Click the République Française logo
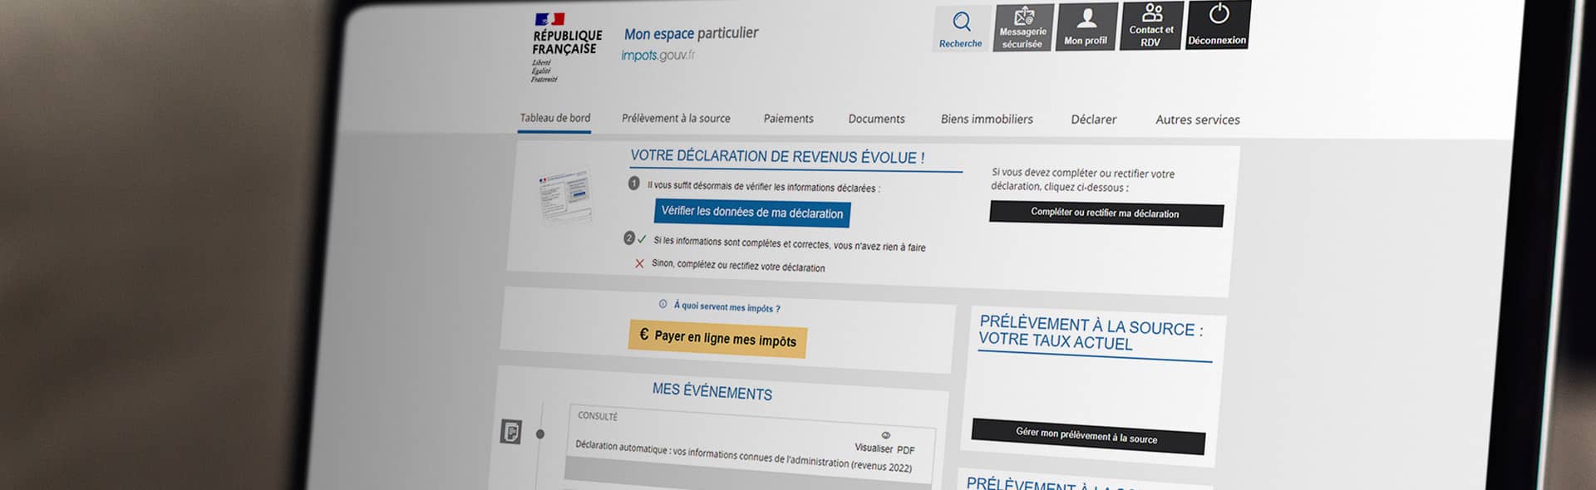 (565, 46)
